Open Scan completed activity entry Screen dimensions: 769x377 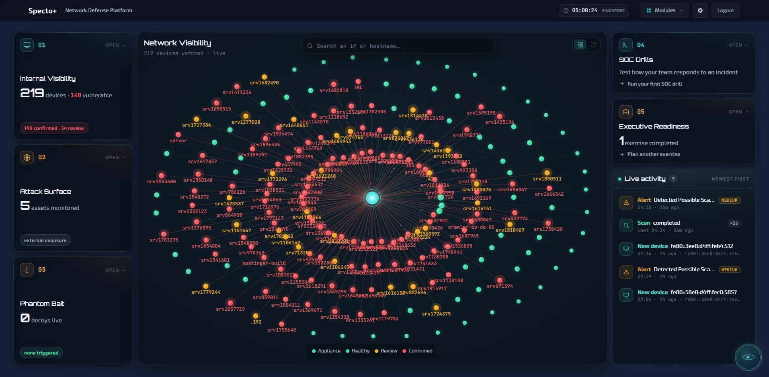click(683, 226)
